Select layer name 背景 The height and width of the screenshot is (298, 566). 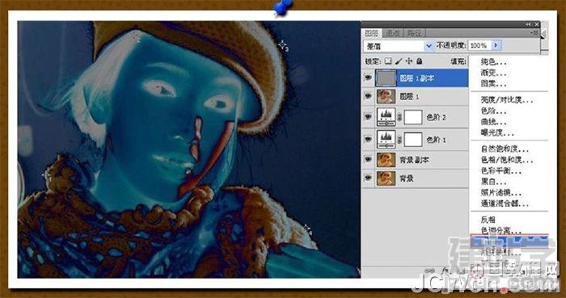coord(407,178)
